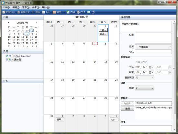178x134 pixels.
Task: Select the 建军... event on August 1
Action: tap(60, 119)
